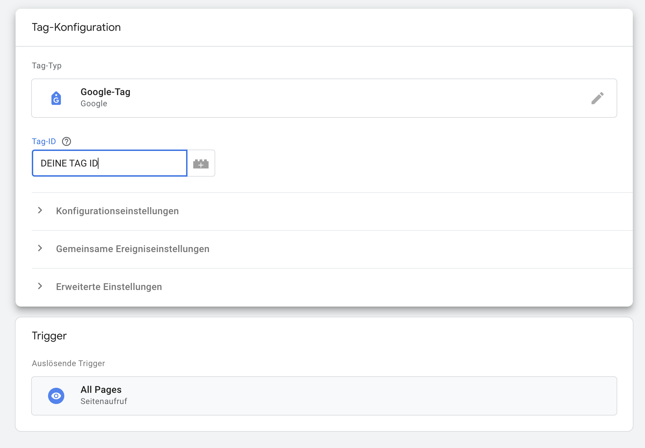Click the Trigger section heading
The width and height of the screenshot is (645, 448).
coord(49,336)
